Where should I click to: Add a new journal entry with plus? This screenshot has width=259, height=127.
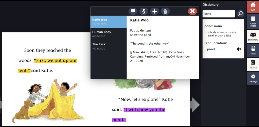154,11
